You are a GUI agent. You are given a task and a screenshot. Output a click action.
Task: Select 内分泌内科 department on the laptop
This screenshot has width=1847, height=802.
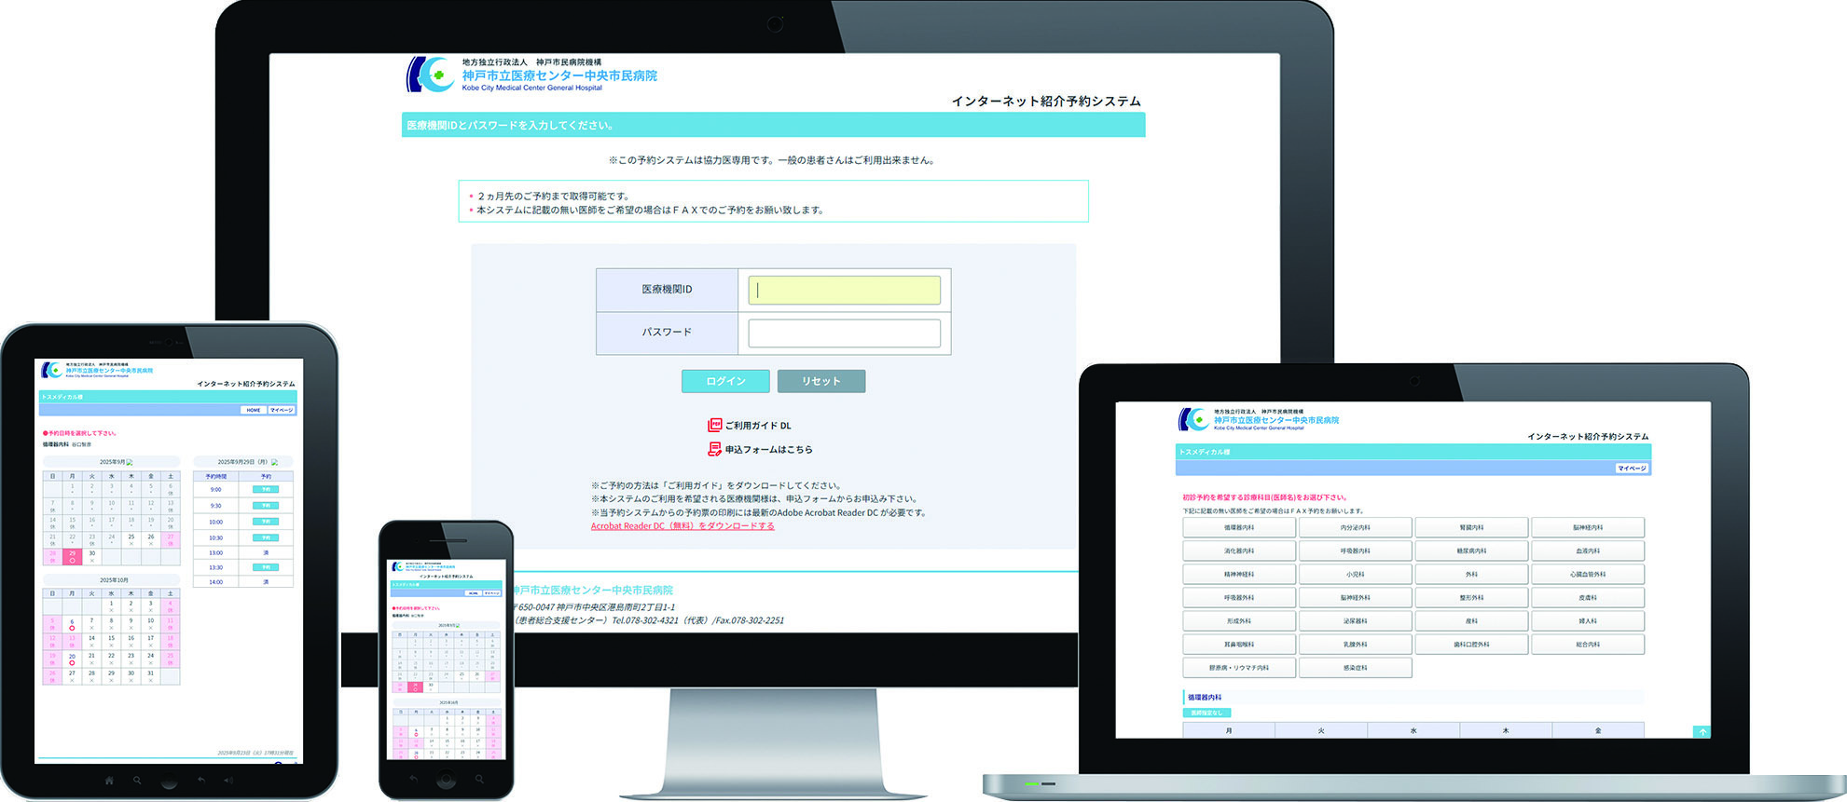(1355, 527)
